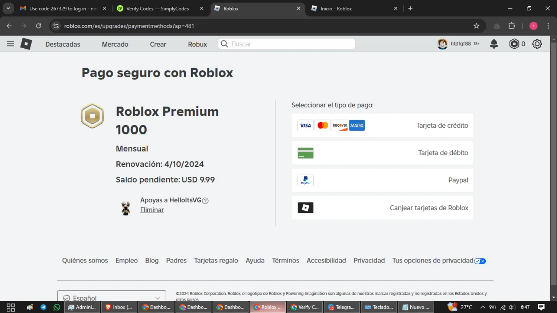Close the Gmail 'Use code 267329' tab

[x=105, y=8]
